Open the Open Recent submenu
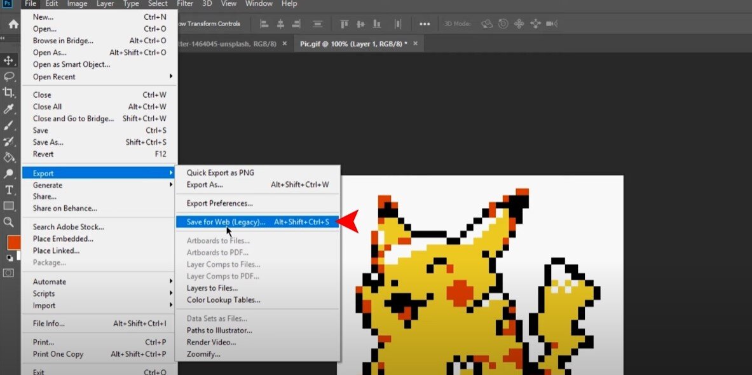The width and height of the screenshot is (752, 375). tap(54, 77)
